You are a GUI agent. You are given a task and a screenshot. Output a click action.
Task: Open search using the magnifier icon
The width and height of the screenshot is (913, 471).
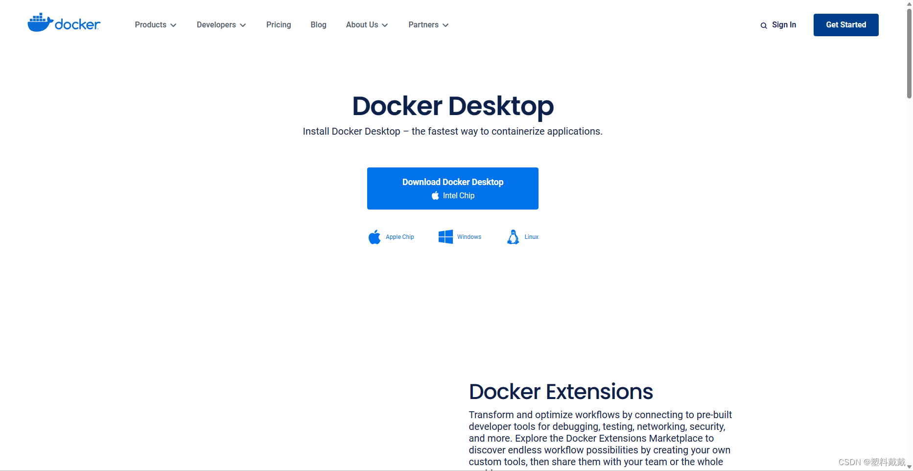(x=763, y=25)
